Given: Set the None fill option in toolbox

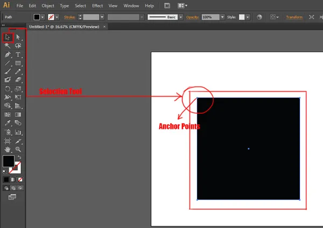Looking at the screenshot, I should click(20, 179).
